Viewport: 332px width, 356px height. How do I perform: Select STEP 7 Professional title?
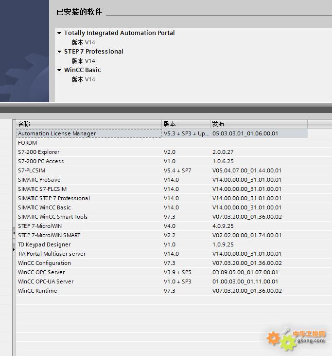pos(94,52)
